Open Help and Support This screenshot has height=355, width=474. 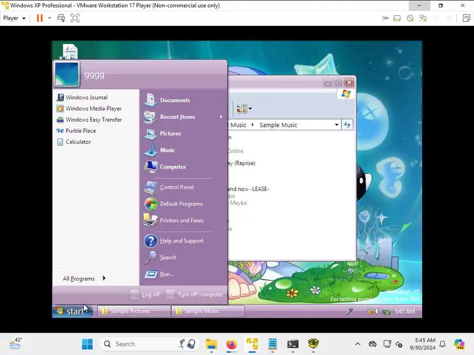pyautogui.click(x=174, y=241)
